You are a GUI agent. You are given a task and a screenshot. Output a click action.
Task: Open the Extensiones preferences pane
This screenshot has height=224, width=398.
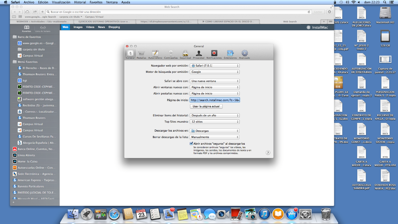(x=230, y=54)
